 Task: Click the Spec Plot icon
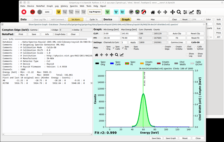122,12
